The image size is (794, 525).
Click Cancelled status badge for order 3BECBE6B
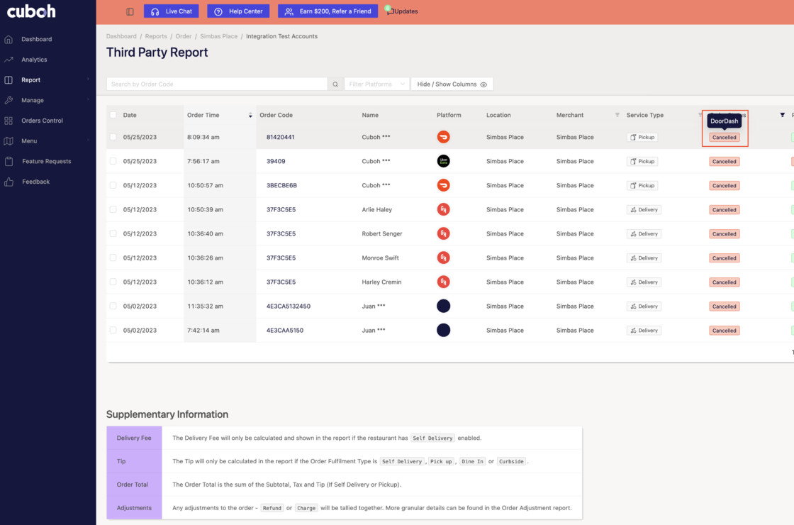tap(724, 186)
